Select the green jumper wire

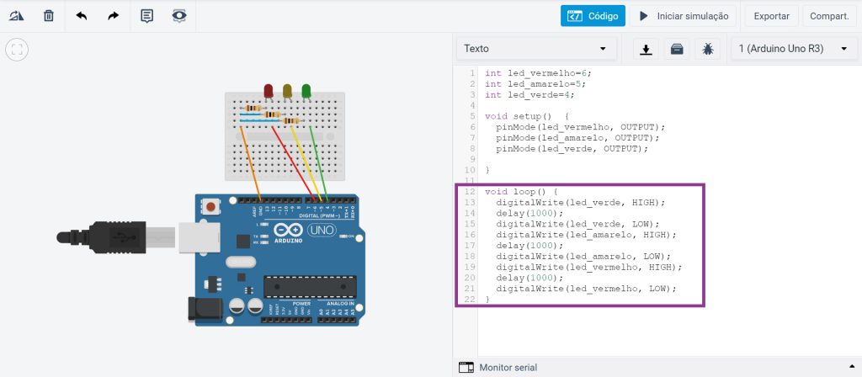pyautogui.click(x=319, y=164)
